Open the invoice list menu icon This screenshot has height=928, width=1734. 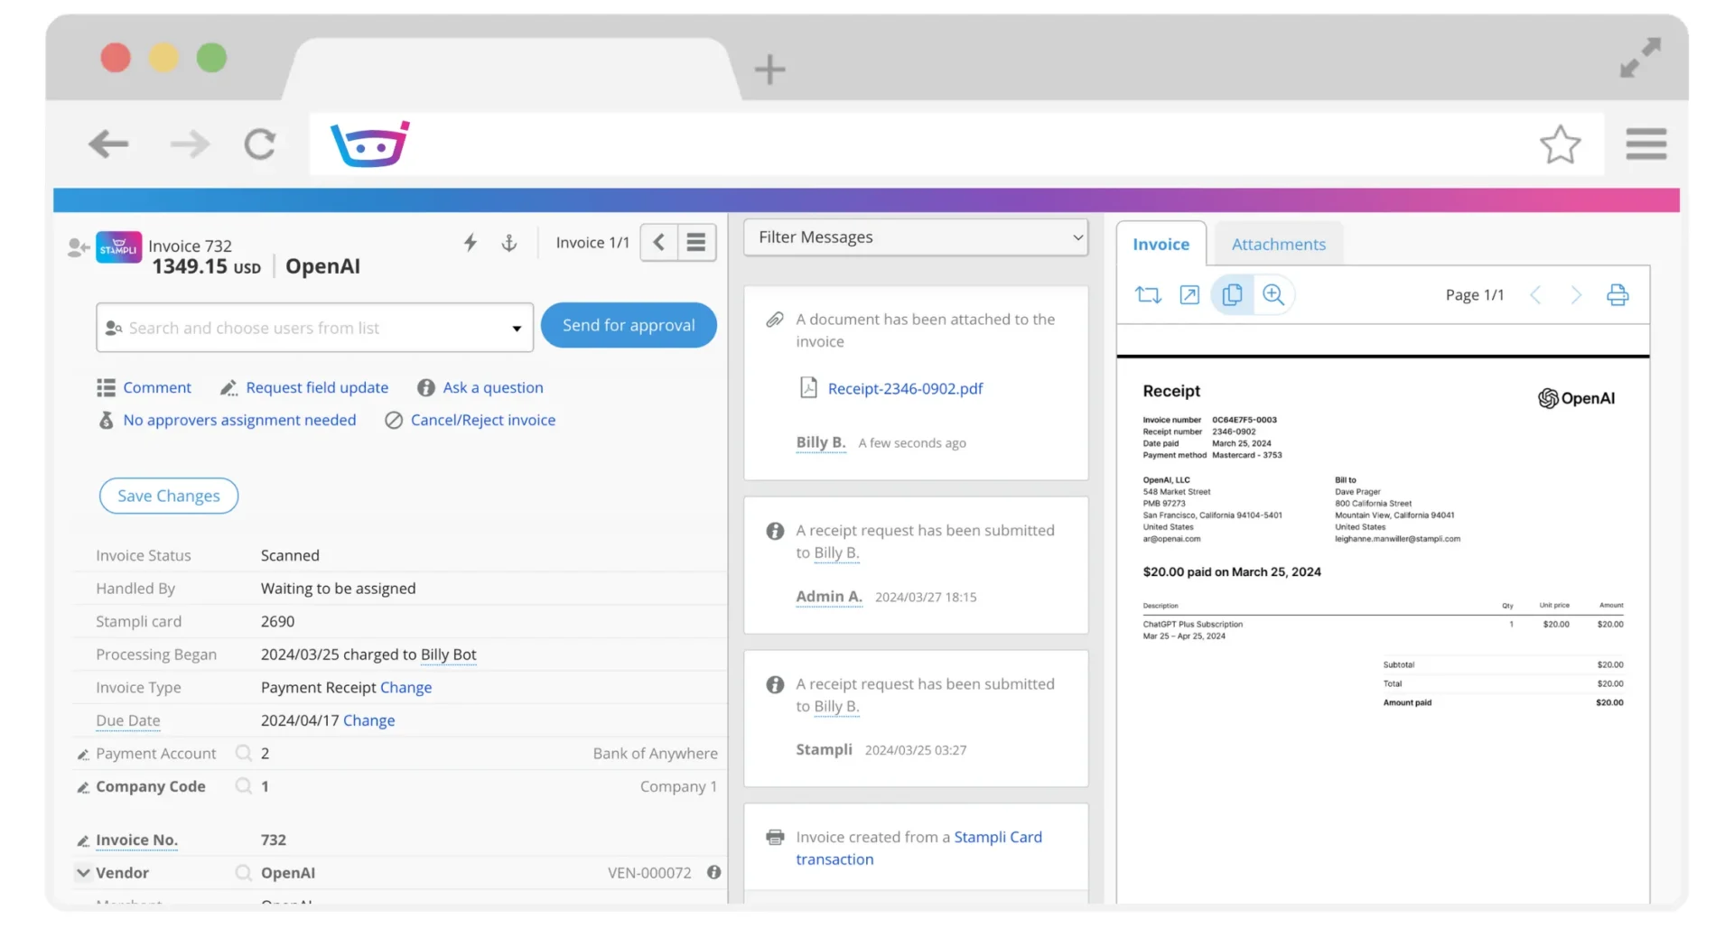(696, 242)
